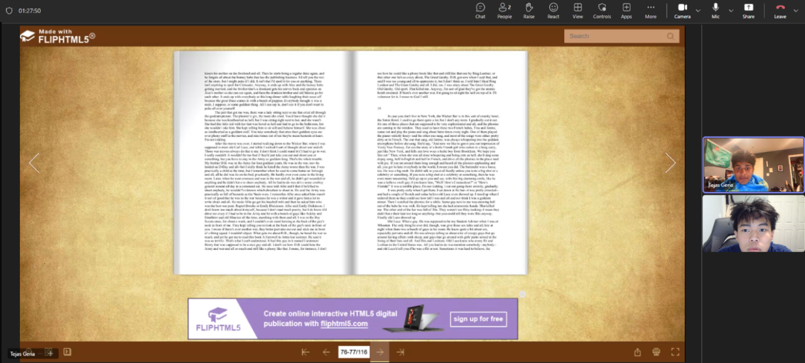Toggle the Camera on or off

682,11
